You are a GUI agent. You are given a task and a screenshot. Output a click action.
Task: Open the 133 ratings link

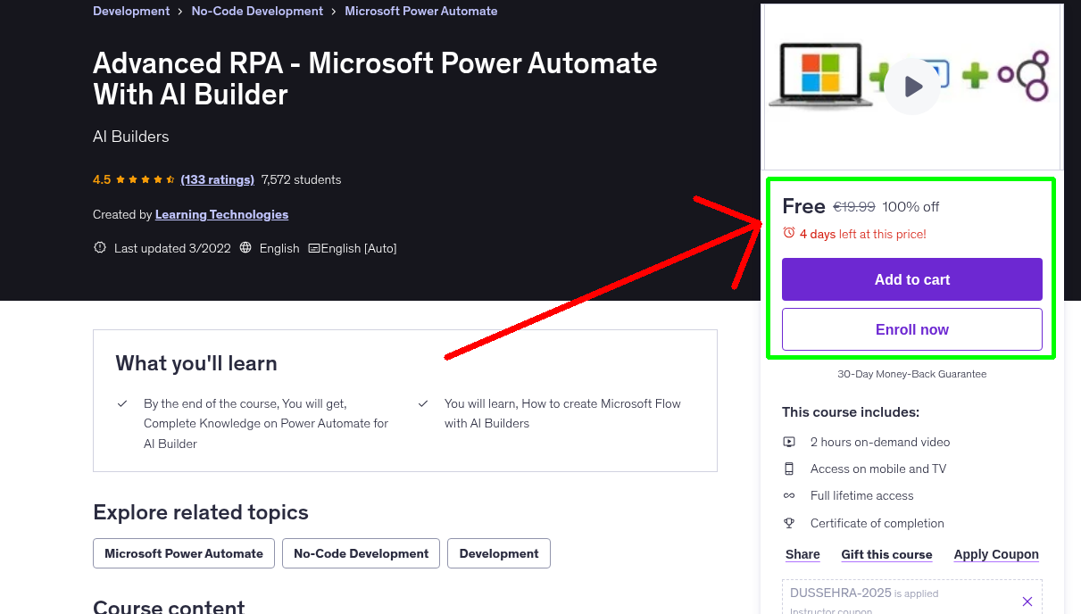[217, 179]
